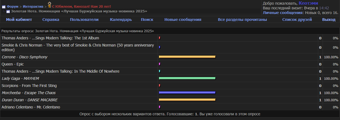Image resolution: width=340 pixels, height=120 pixels.
Task: Go to Пользователи members list
Action: (84, 20)
